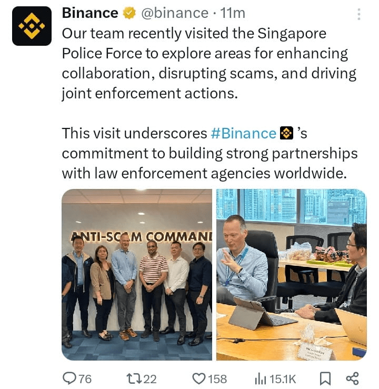Click the share icon

(x=352, y=378)
